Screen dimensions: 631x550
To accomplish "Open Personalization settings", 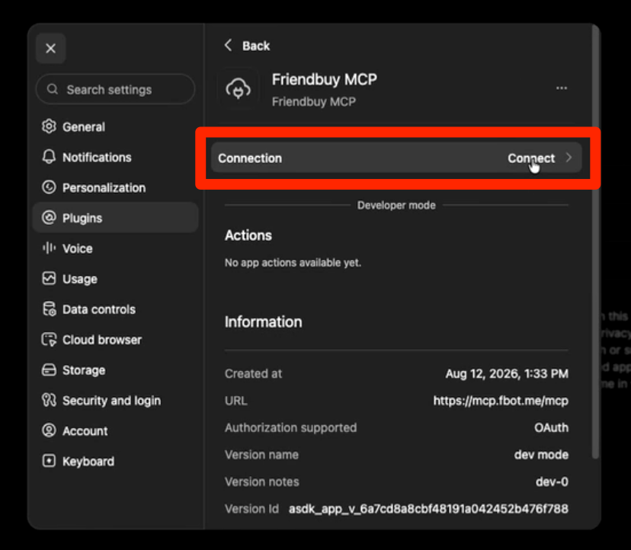I will 115,187.
